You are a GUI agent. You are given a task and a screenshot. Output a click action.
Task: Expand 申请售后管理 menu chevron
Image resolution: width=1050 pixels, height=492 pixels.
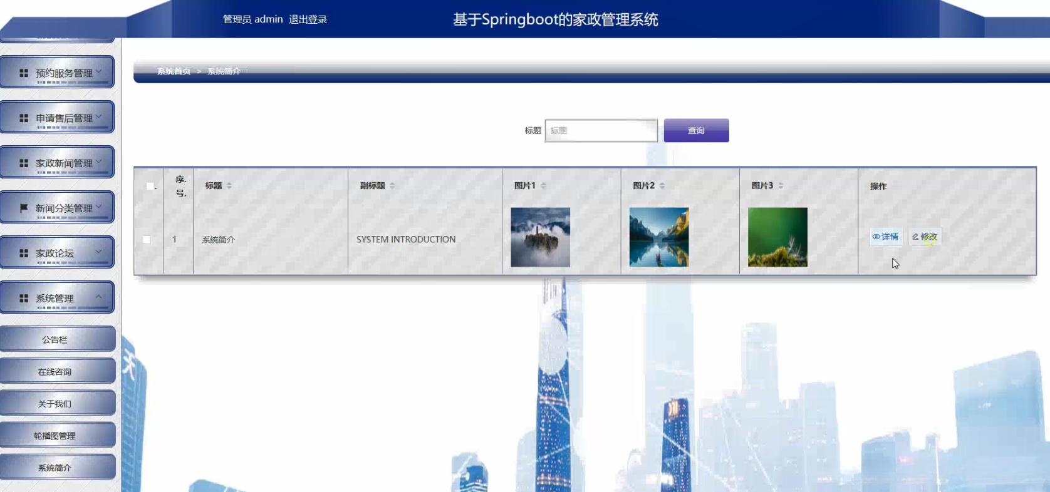[99, 117]
